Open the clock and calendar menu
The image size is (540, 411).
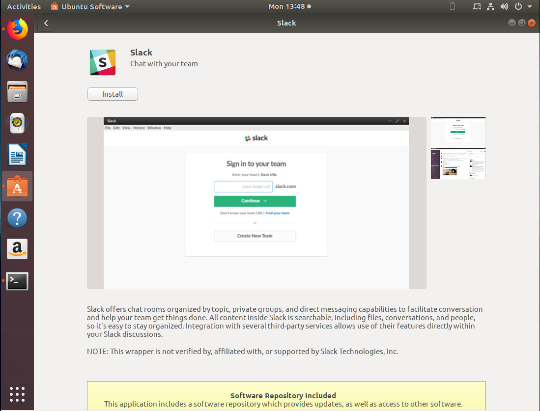(289, 6)
